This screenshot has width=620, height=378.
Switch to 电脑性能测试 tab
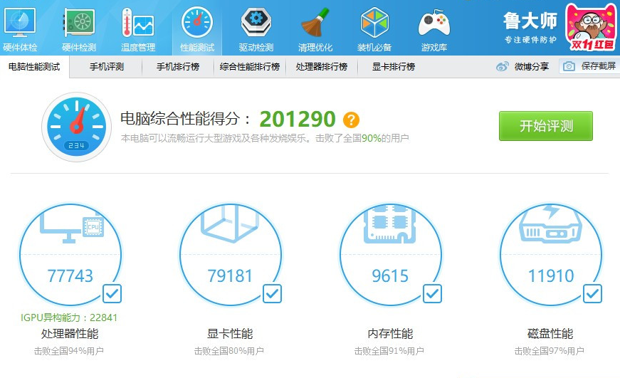pyautogui.click(x=34, y=67)
